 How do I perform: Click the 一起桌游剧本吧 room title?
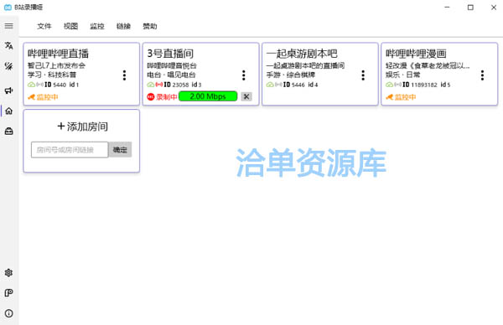point(302,54)
